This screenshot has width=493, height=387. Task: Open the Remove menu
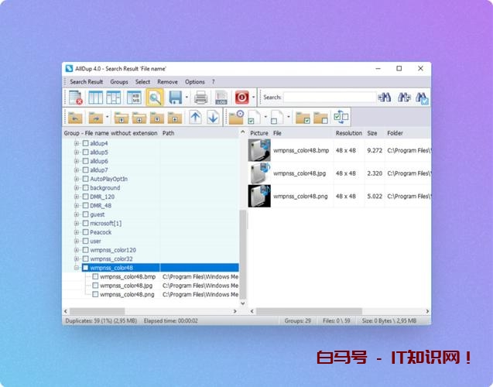click(167, 81)
